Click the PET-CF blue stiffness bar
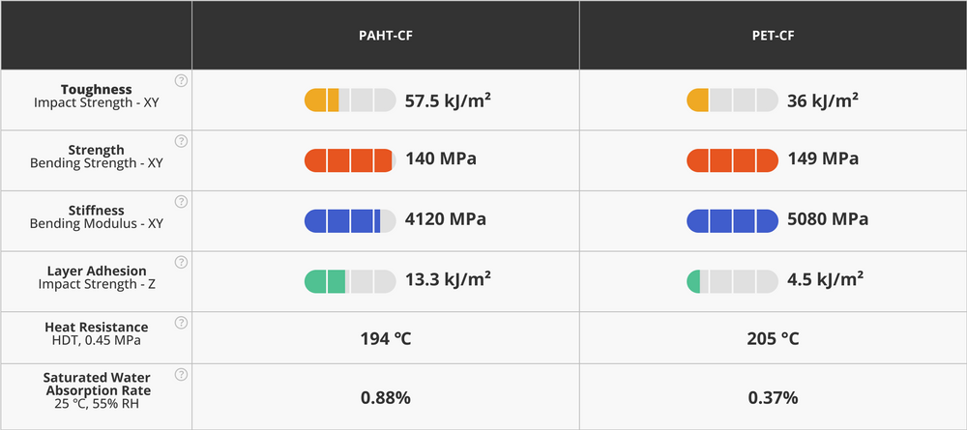This screenshot has width=967, height=430. [732, 220]
